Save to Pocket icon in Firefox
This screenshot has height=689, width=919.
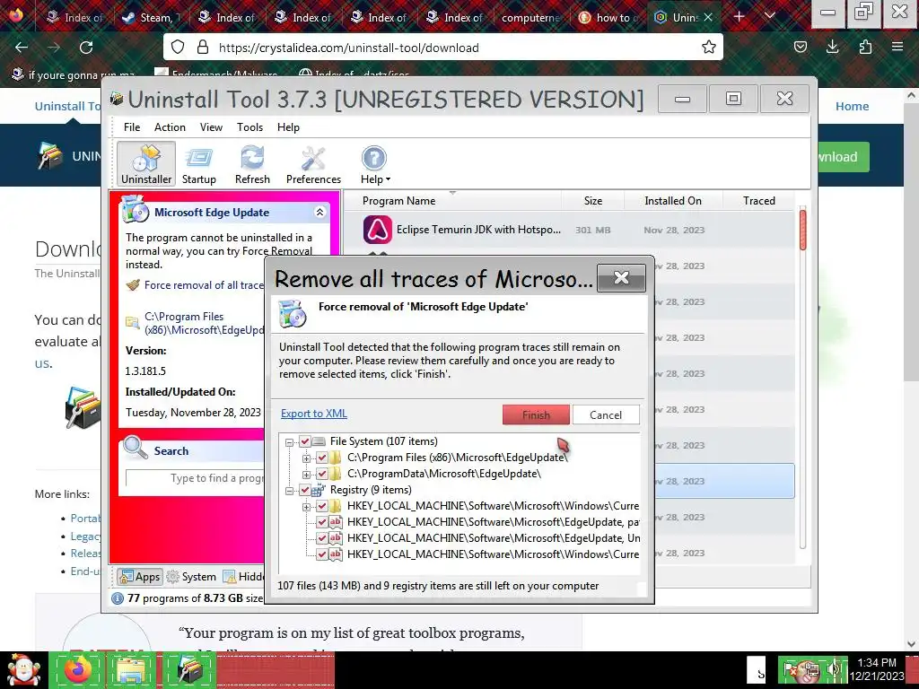click(800, 48)
